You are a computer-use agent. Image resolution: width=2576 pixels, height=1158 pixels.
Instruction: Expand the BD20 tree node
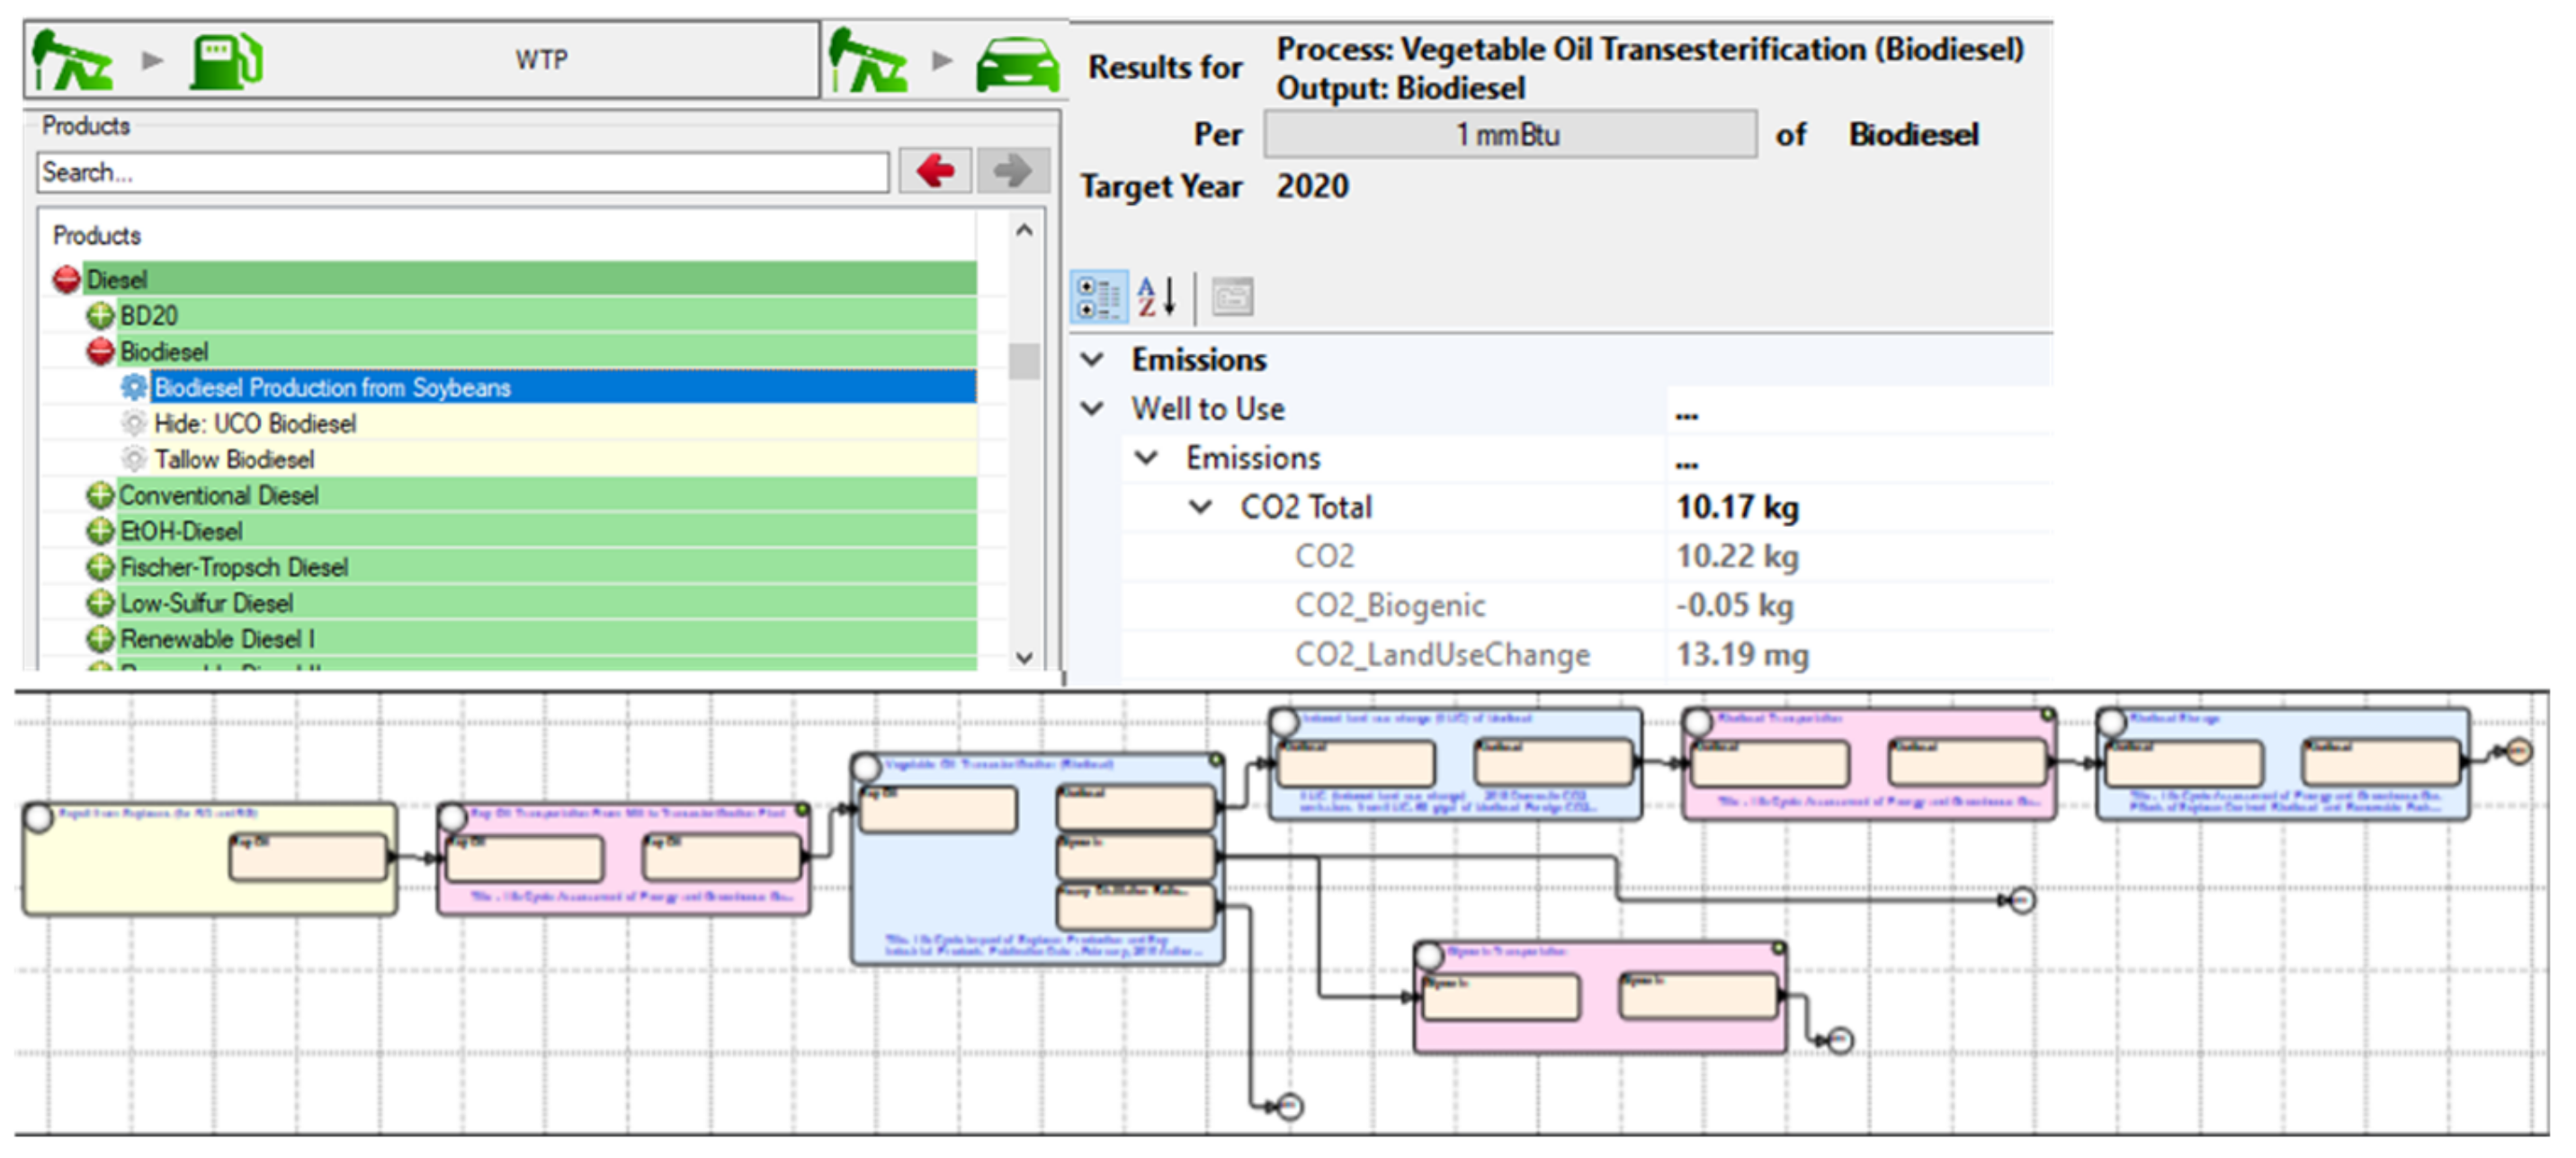[100, 316]
